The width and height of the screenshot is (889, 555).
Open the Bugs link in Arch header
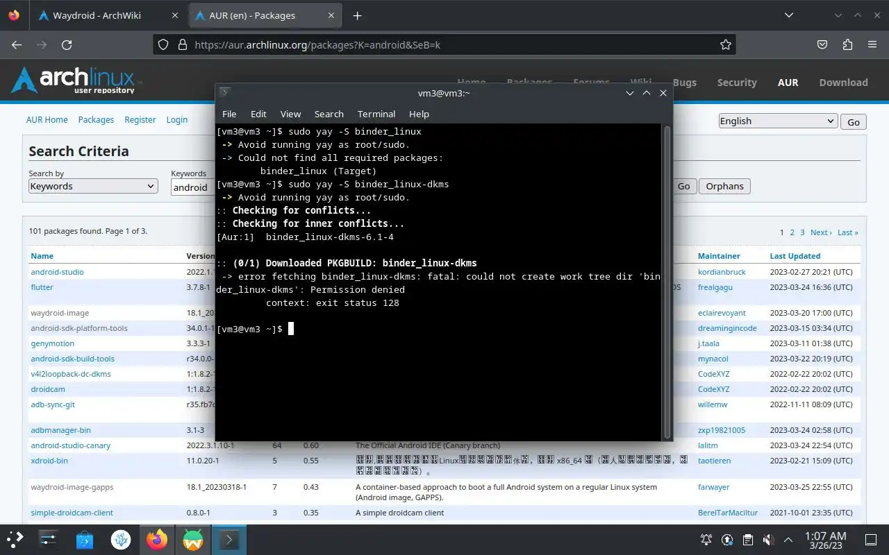pos(684,82)
